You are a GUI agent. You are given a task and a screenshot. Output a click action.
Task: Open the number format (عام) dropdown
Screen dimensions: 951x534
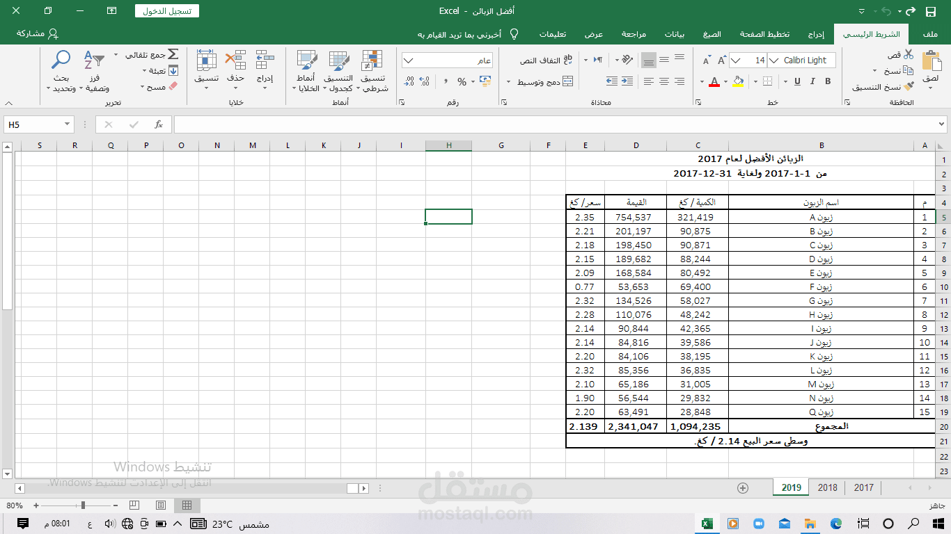click(x=408, y=60)
